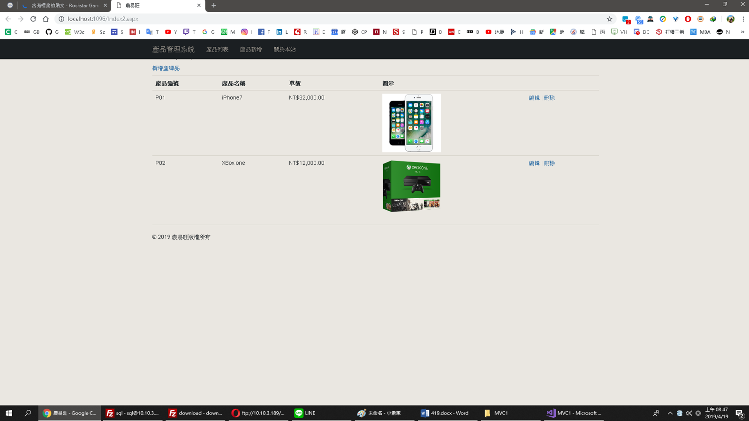The image size is (749, 421).
Task: Click the extension icon with badge 55
Action: click(x=638, y=19)
